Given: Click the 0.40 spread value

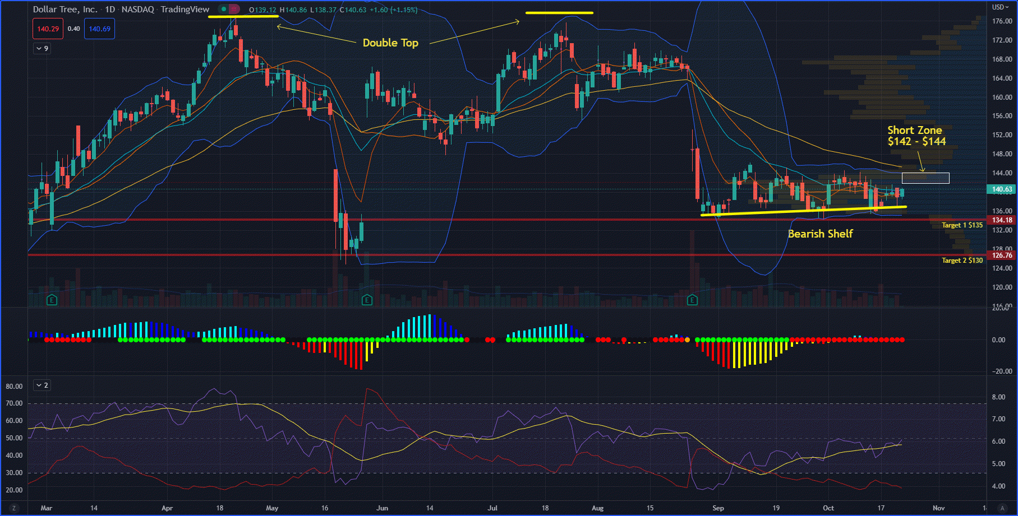Looking at the screenshot, I should click(x=74, y=29).
